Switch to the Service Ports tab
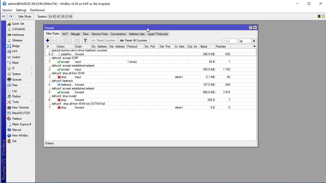Image resolution: width=326 pixels, height=183 pixels. 100,34
